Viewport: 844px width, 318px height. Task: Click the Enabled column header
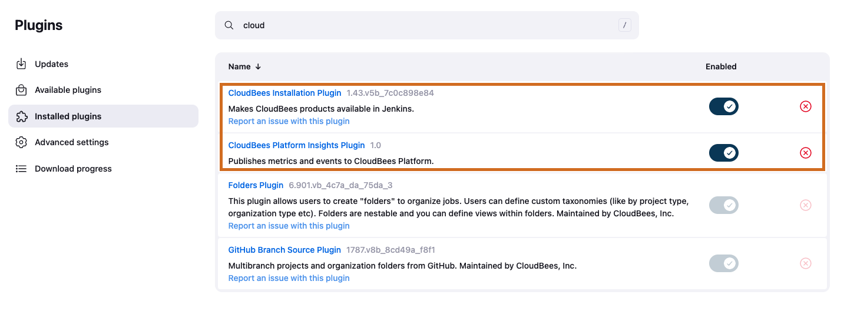[x=721, y=66]
